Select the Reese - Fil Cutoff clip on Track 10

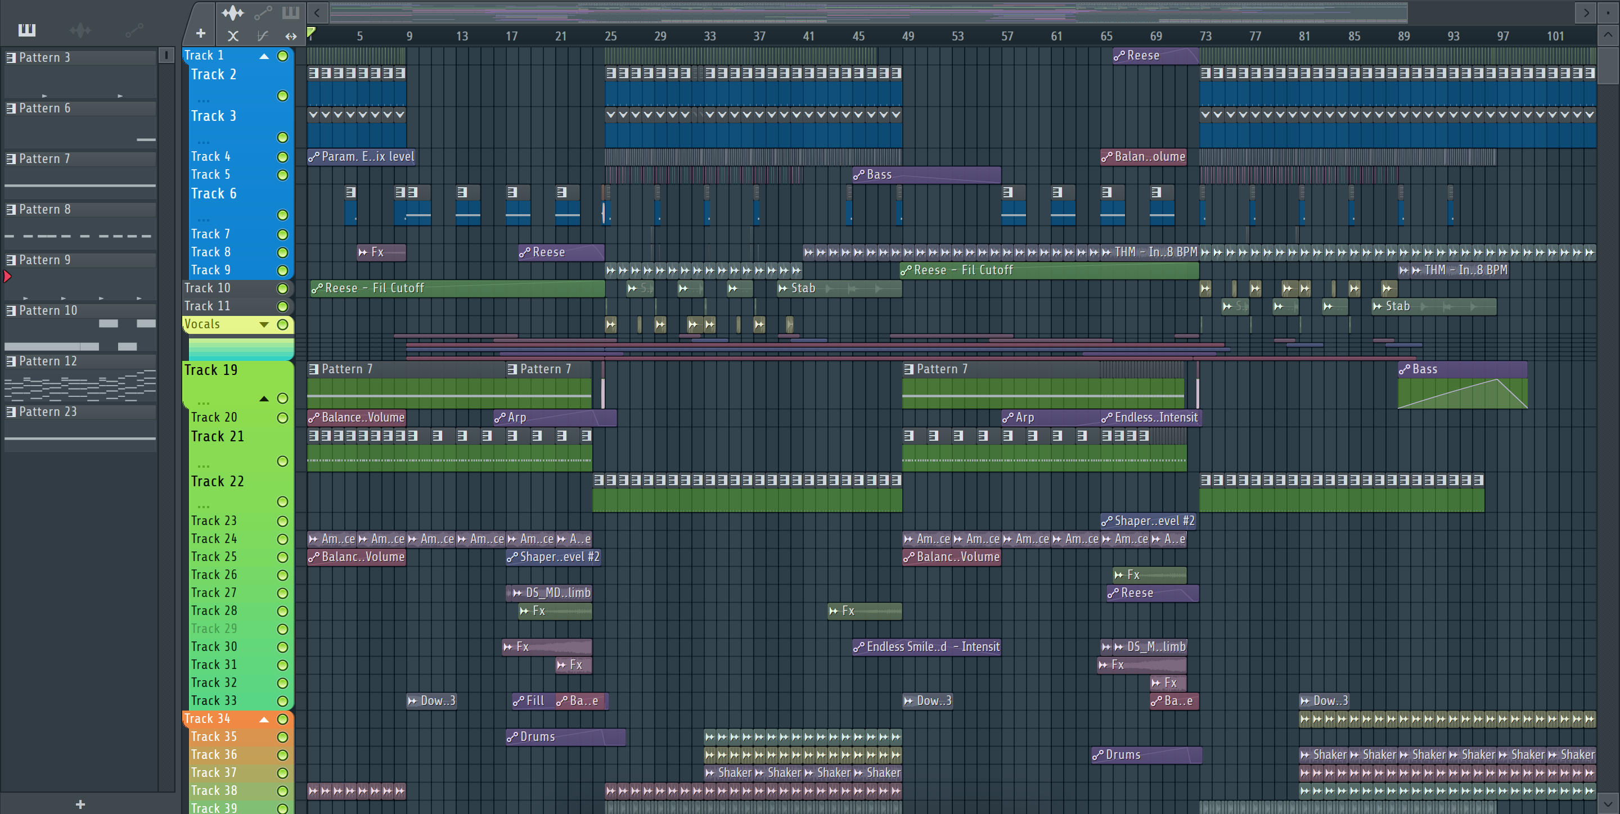point(457,288)
